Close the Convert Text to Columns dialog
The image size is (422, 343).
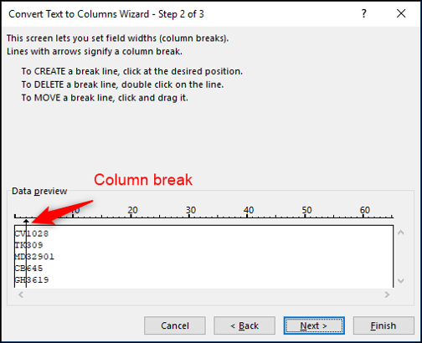tap(401, 13)
